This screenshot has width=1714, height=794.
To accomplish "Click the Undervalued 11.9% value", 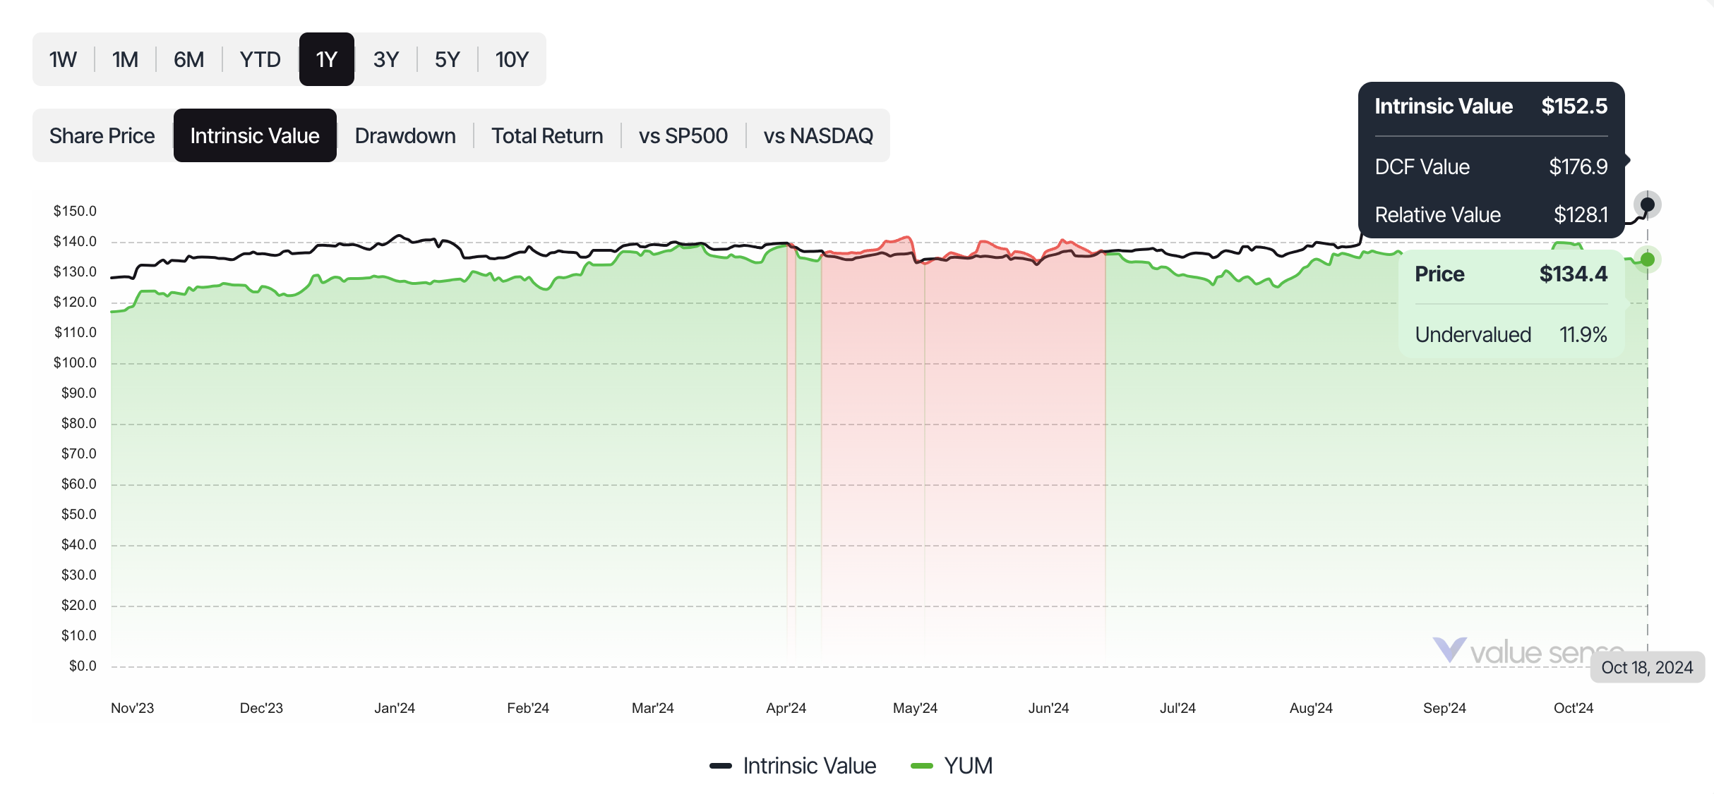I will click(x=1511, y=334).
